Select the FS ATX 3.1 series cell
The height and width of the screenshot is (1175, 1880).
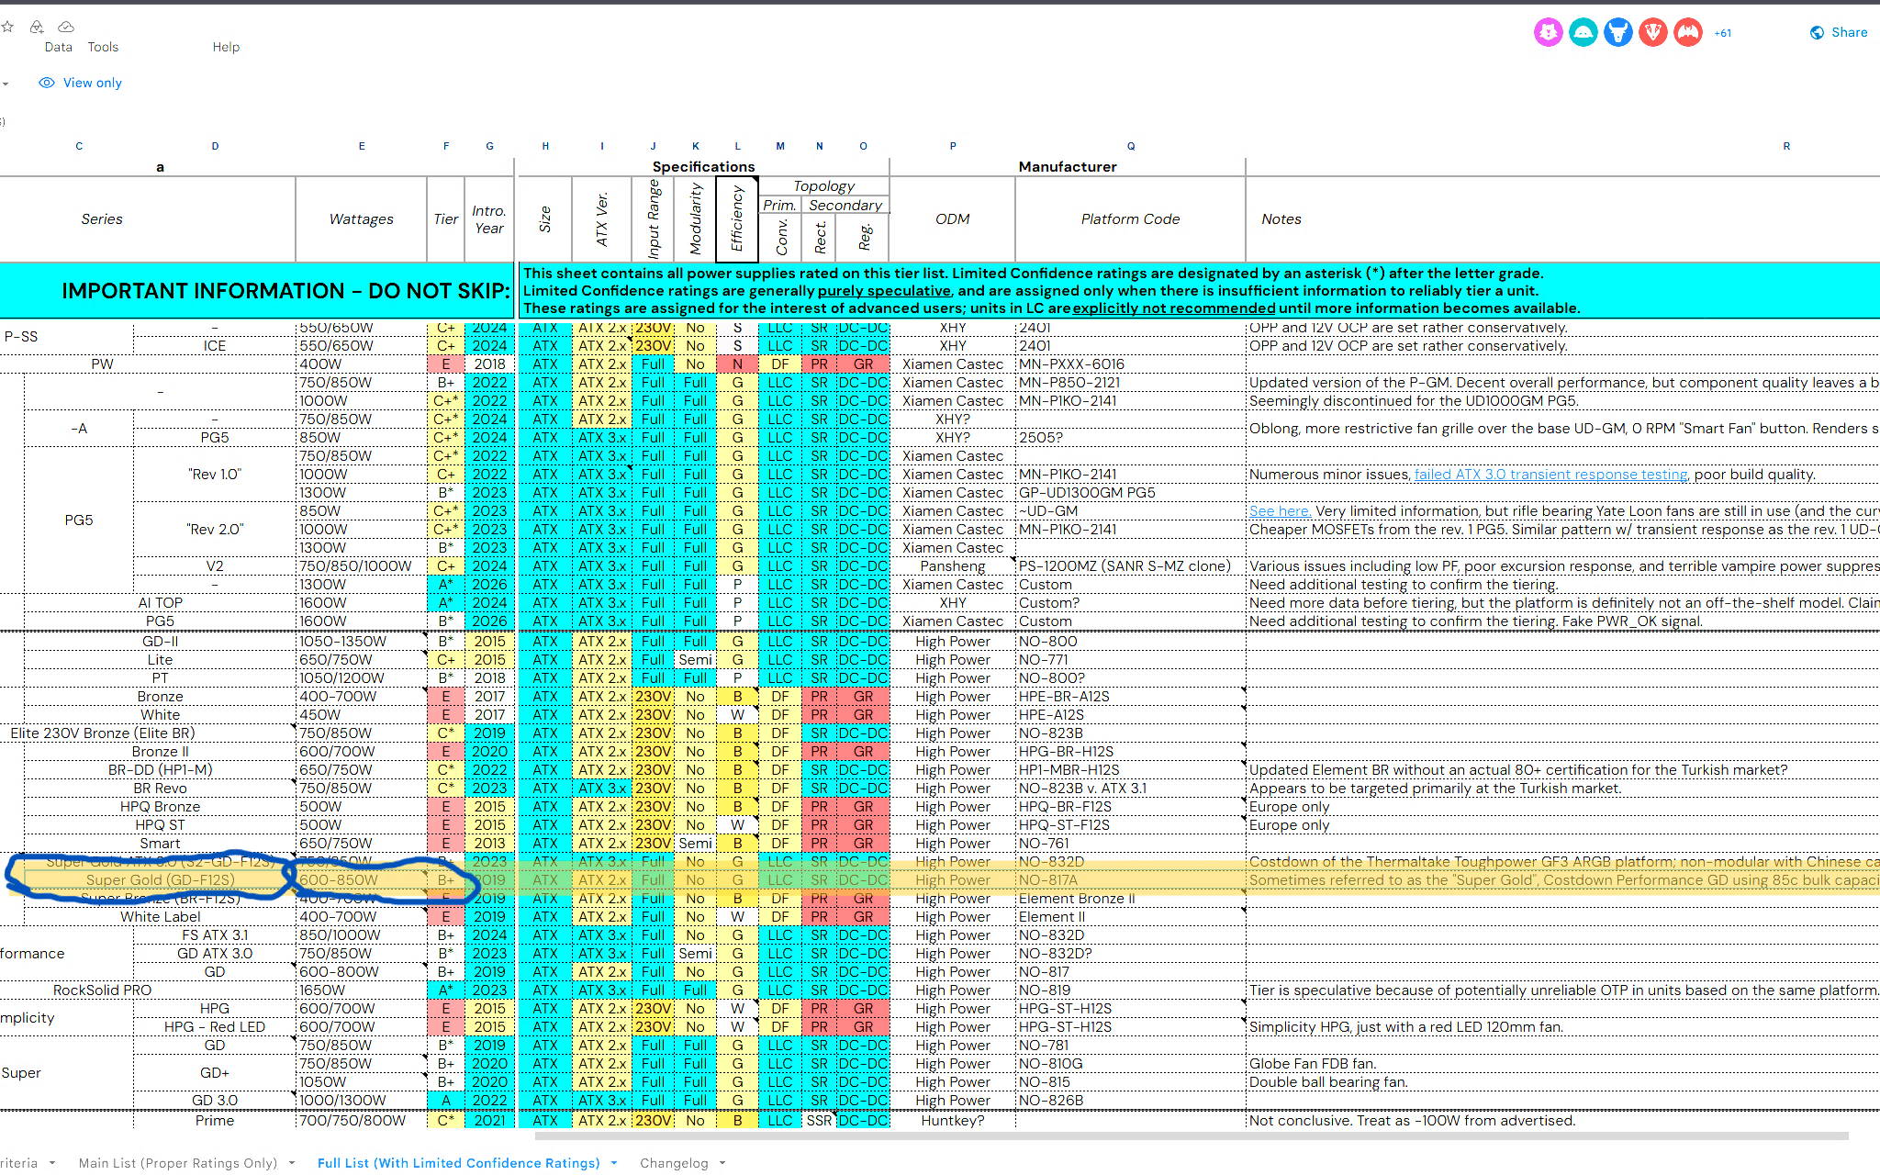(x=215, y=935)
